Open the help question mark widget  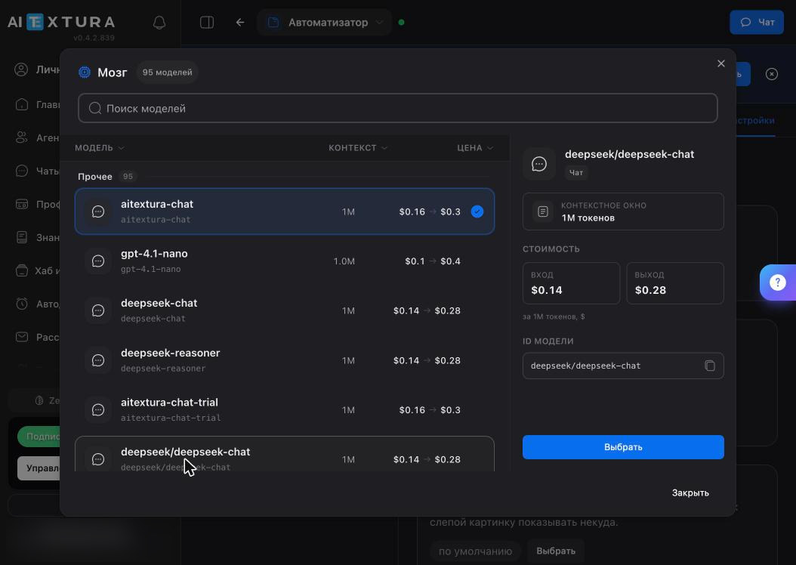point(777,282)
